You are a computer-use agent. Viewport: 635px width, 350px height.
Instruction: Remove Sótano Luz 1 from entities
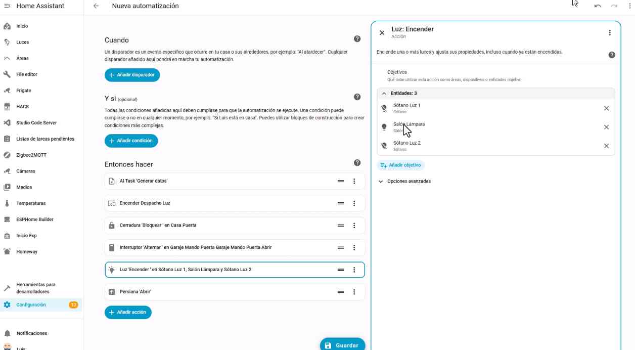point(606,108)
